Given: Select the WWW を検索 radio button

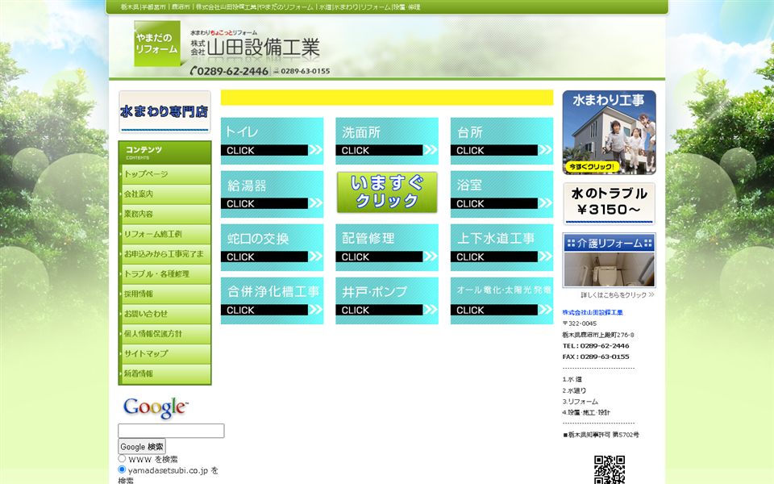Looking at the screenshot, I should (122, 458).
